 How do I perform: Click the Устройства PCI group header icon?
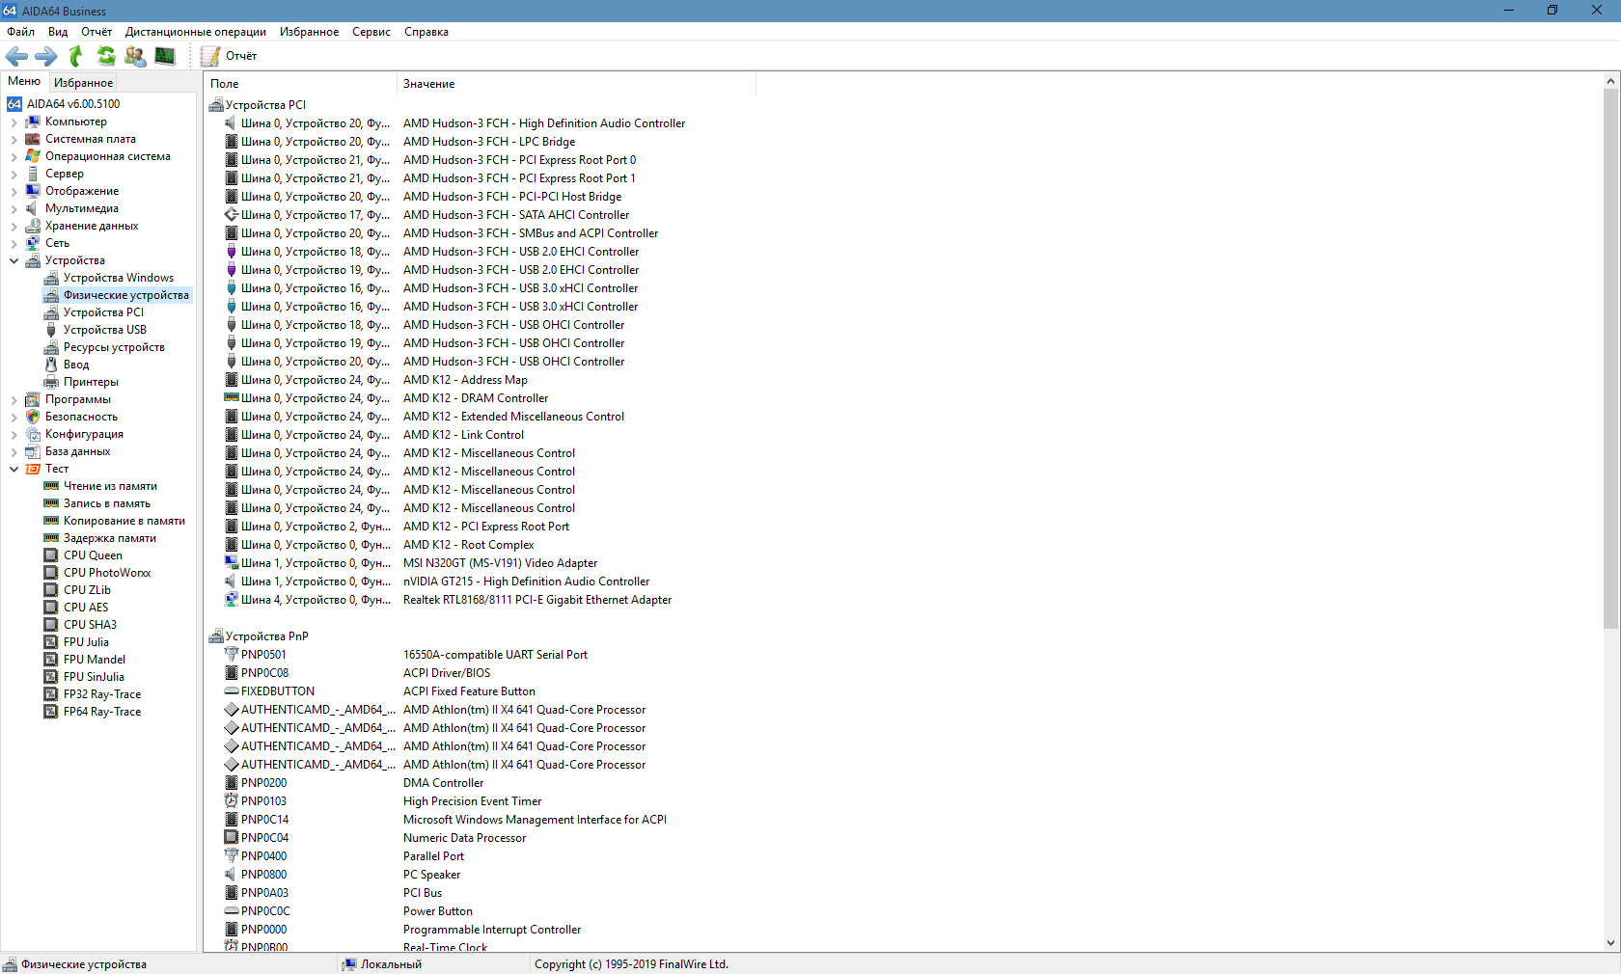click(216, 105)
